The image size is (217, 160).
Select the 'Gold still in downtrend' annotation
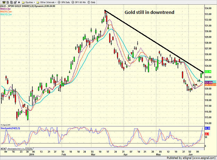(x=149, y=12)
